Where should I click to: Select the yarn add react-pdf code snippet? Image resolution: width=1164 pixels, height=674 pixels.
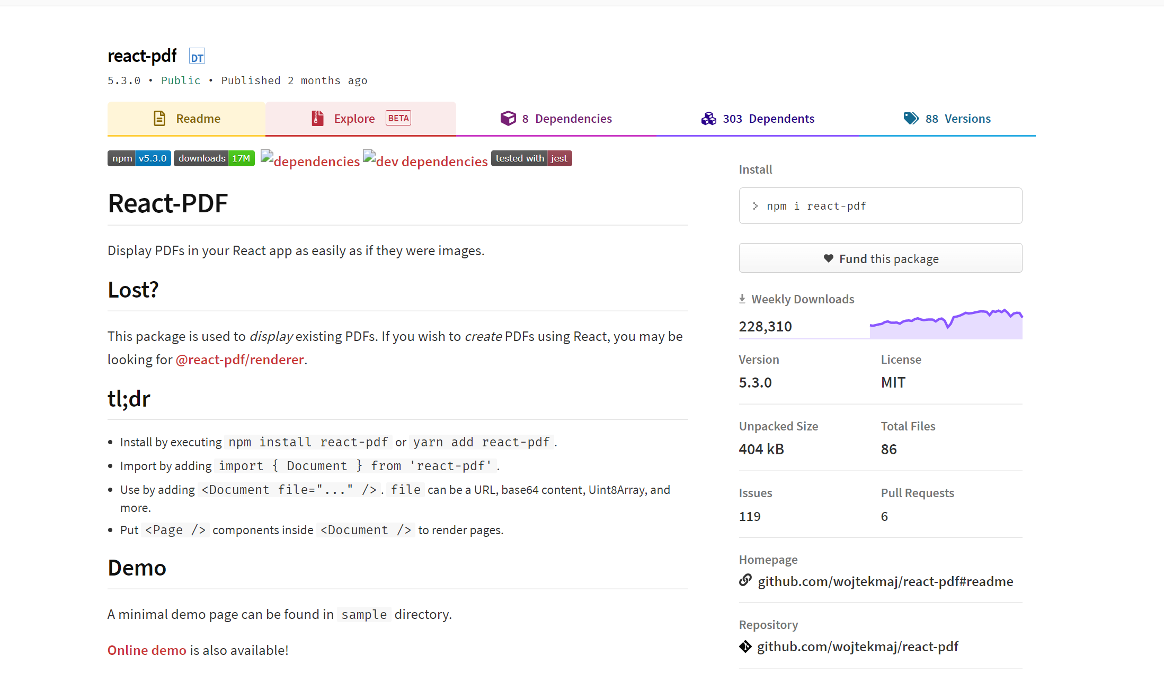coord(481,442)
